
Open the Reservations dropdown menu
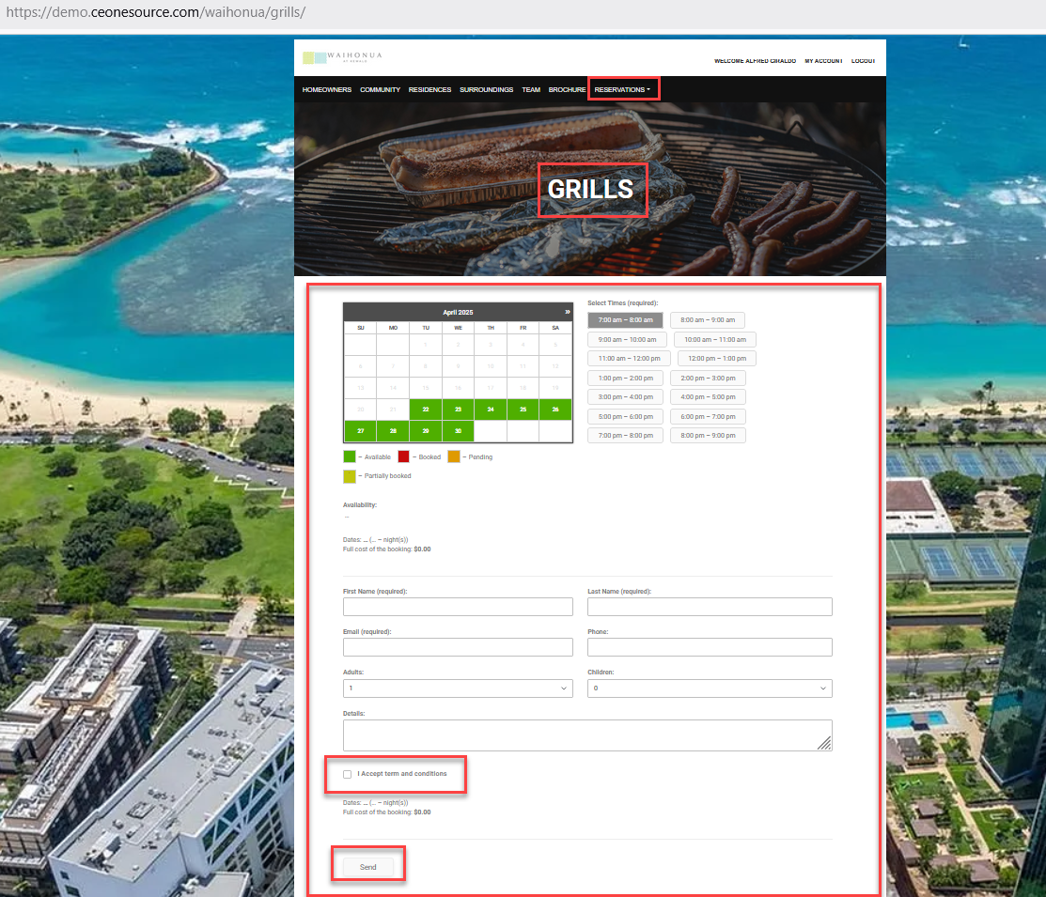[x=622, y=89]
